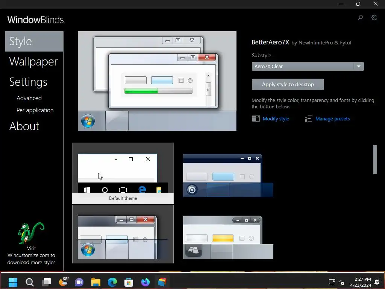Select the WindowBlinds taskbar icon
The image size is (385, 289).
point(162,282)
